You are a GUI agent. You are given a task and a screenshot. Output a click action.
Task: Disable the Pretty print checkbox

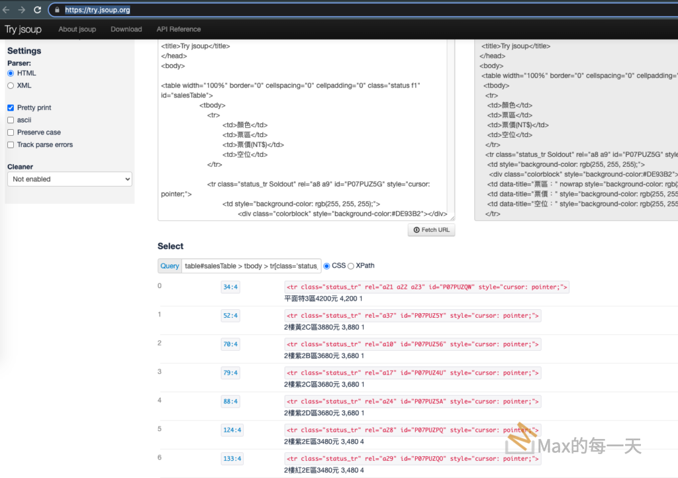pyautogui.click(x=11, y=107)
